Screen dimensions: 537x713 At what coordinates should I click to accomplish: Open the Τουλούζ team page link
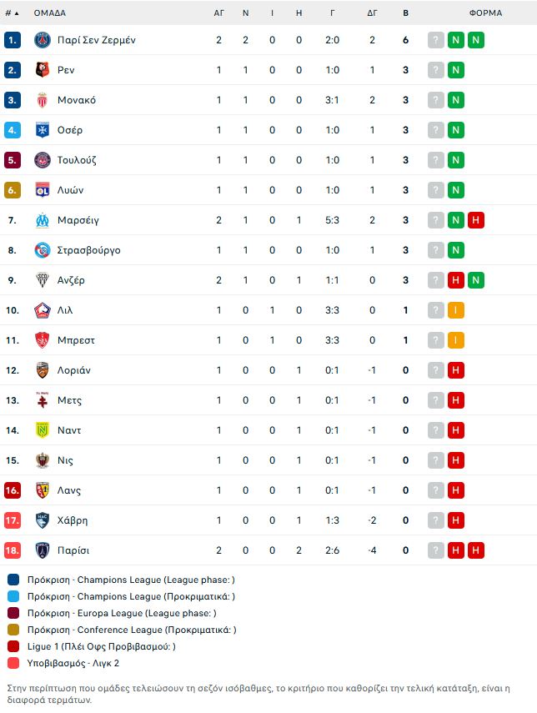tap(77, 160)
